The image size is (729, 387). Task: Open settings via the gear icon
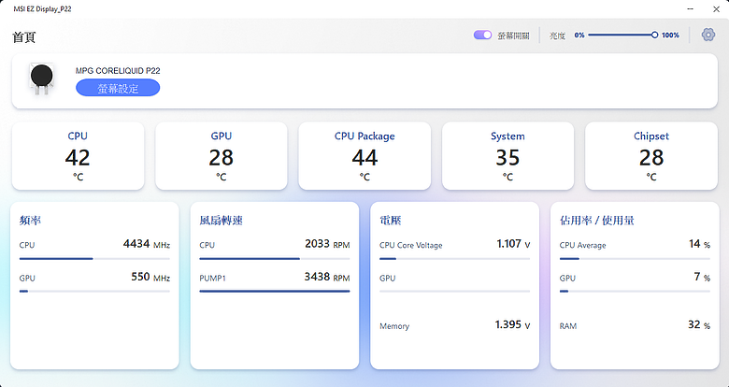coord(708,35)
